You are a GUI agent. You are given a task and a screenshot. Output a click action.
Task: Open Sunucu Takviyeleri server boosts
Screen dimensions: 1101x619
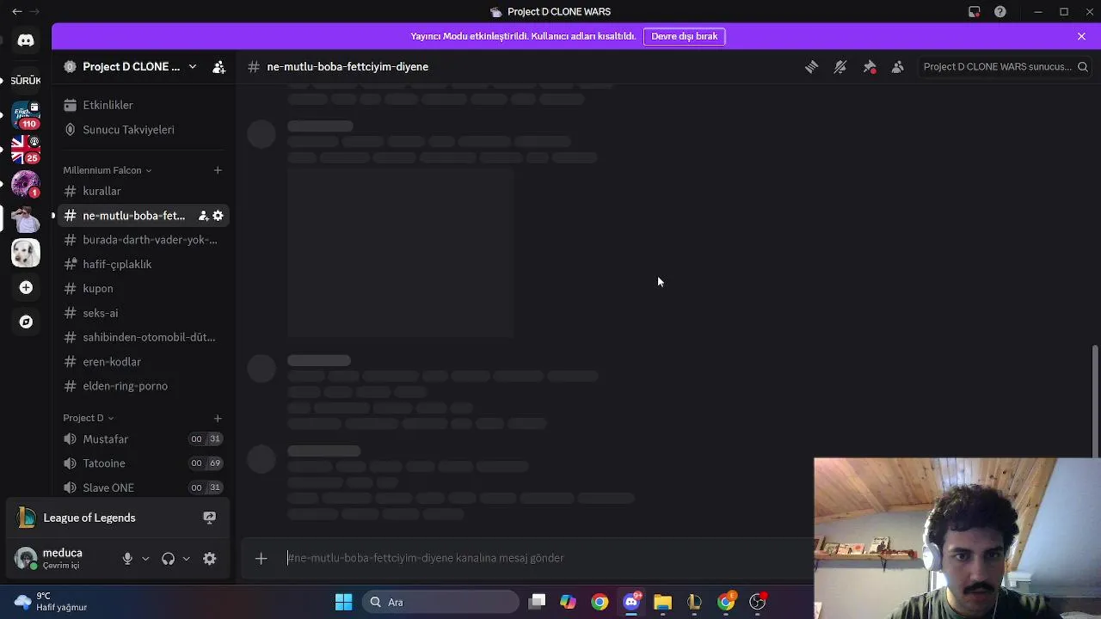tap(143, 129)
